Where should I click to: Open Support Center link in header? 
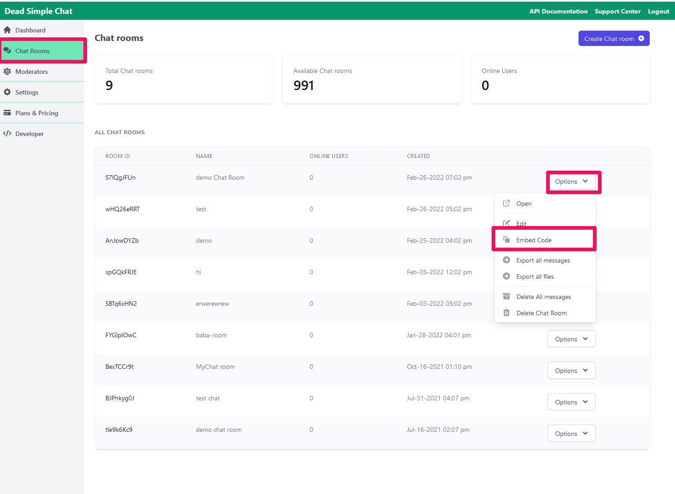[x=617, y=11]
